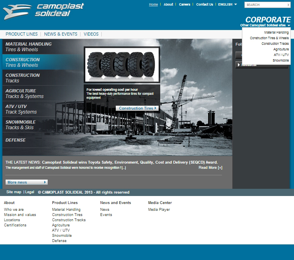Collapse Other Camoplast Solideal sites dropdown
Image resolution: width=294 pixels, height=260 pixels.
265,25
